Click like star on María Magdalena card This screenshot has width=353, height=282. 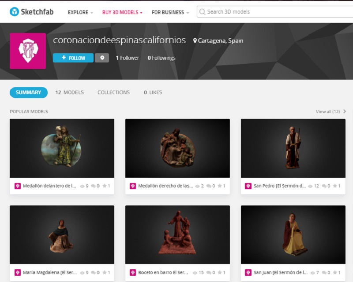pyautogui.click(x=105, y=272)
